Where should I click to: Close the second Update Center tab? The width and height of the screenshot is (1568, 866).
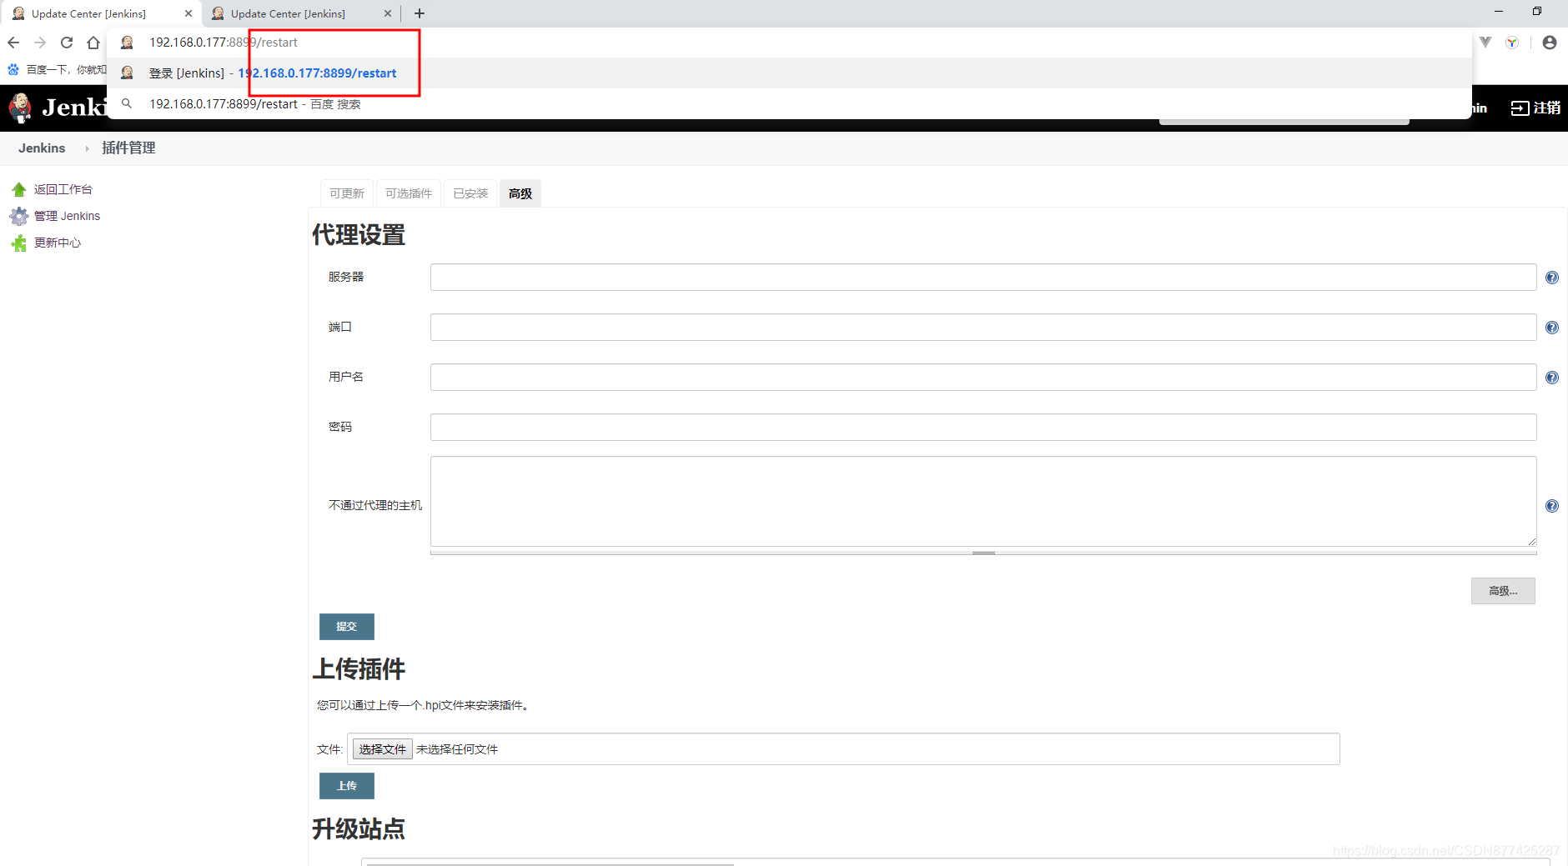[x=388, y=13]
